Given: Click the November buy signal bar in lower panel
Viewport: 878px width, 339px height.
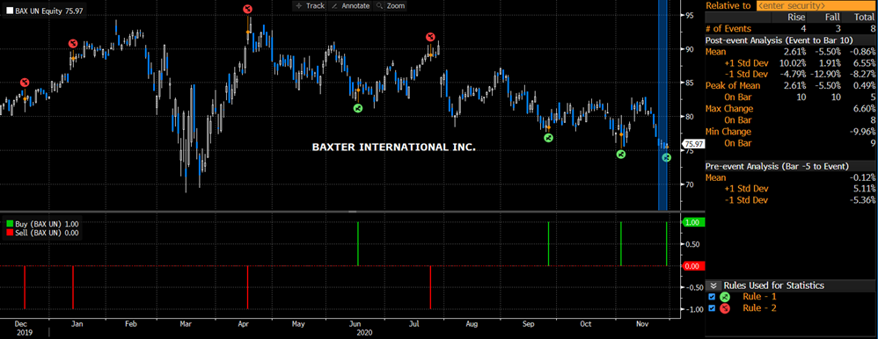Looking at the screenshot, I should pos(666,244).
